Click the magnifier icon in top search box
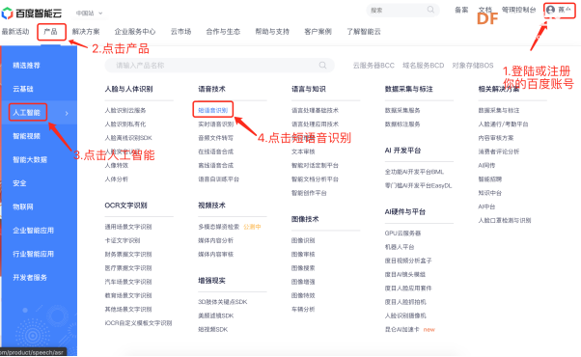The width and height of the screenshot is (581, 357). [x=430, y=10]
